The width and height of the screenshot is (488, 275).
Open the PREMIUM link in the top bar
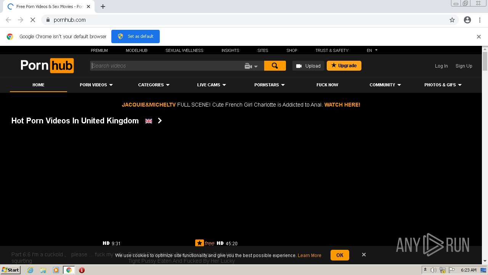(x=99, y=50)
